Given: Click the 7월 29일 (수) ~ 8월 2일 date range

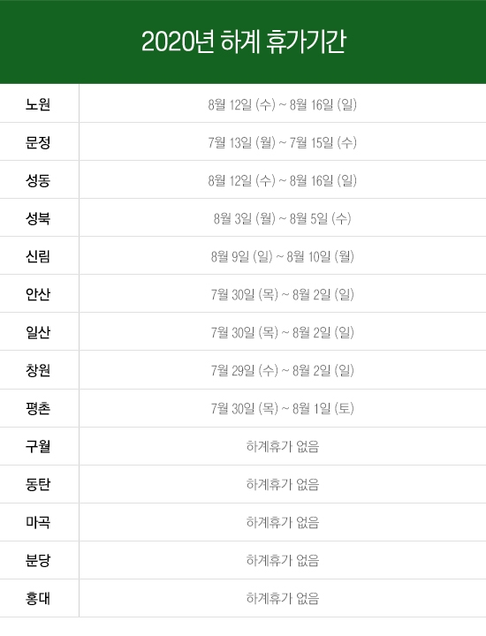Looking at the screenshot, I should (x=283, y=371).
